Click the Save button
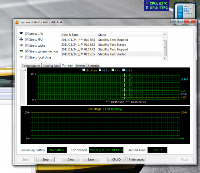 (x=91, y=160)
